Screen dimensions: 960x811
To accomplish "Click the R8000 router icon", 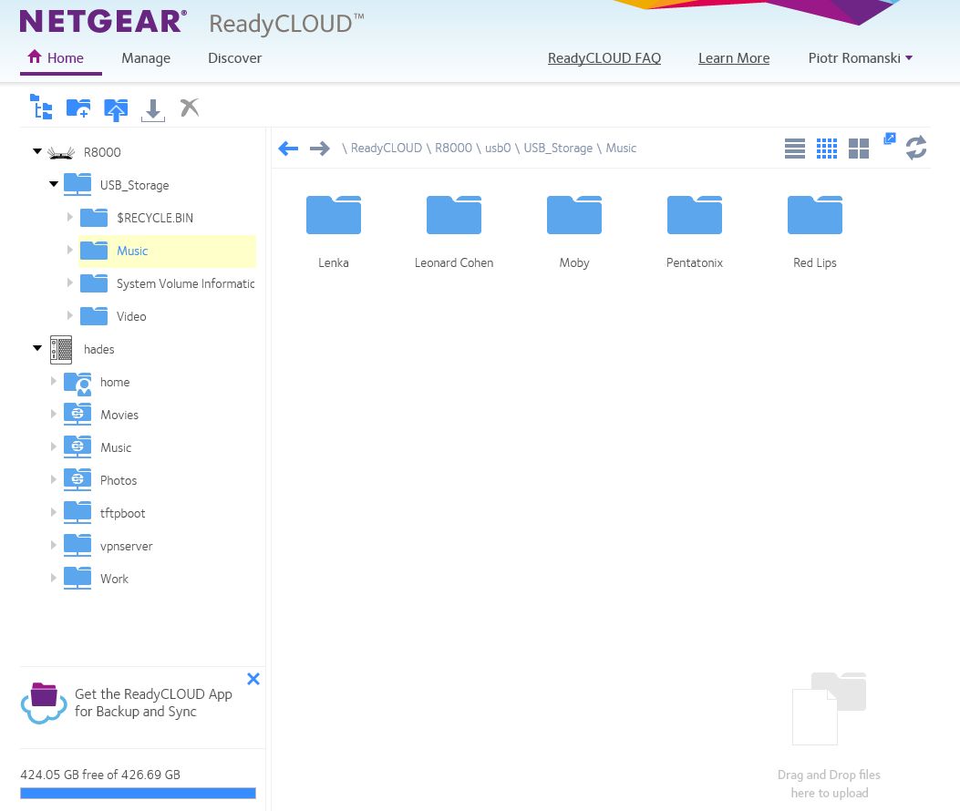I will pyautogui.click(x=61, y=152).
